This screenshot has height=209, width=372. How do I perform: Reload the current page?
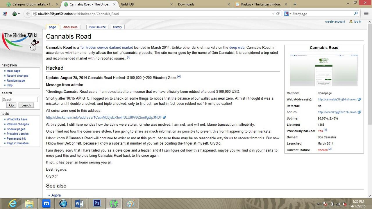[x=278, y=14]
